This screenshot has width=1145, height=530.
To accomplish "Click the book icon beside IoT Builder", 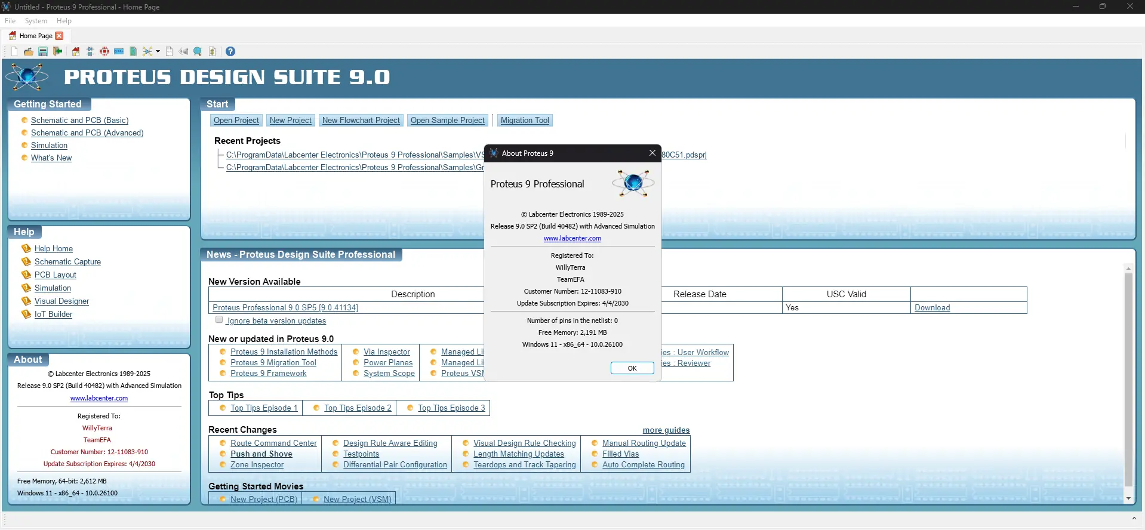I will coord(26,314).
